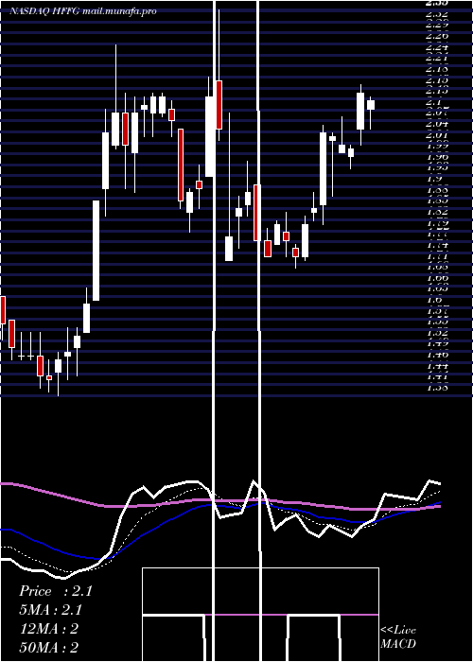The height and width of the screenshot is (662, 473).
Task: Click the 1.9 price axis label
Action: point(433,179)
